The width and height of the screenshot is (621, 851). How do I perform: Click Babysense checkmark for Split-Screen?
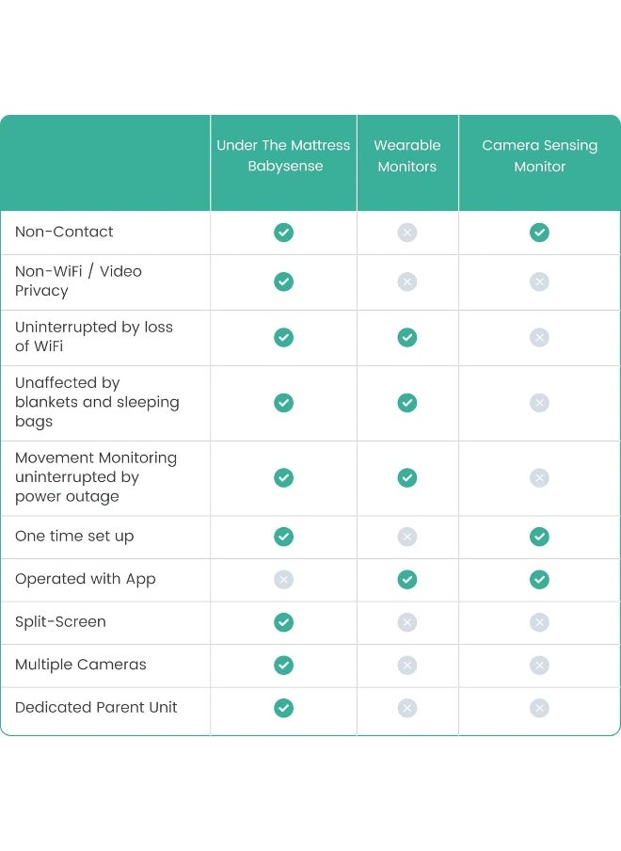[283, 622]
